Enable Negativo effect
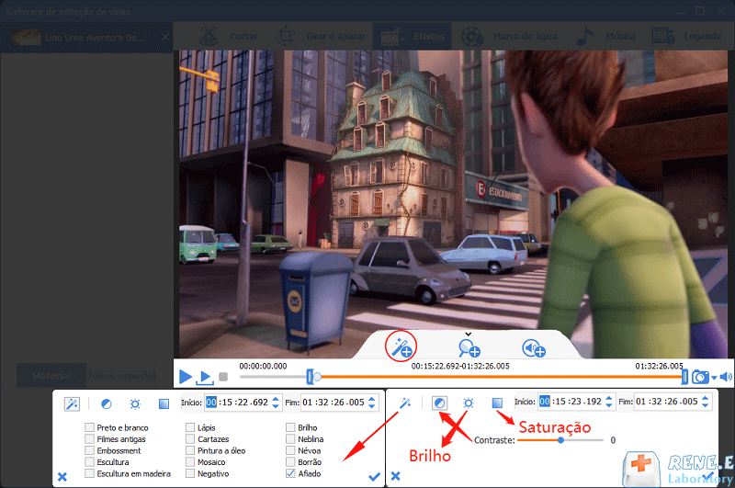This screenshot has height=488, width=735. click(x=190, y=473)
